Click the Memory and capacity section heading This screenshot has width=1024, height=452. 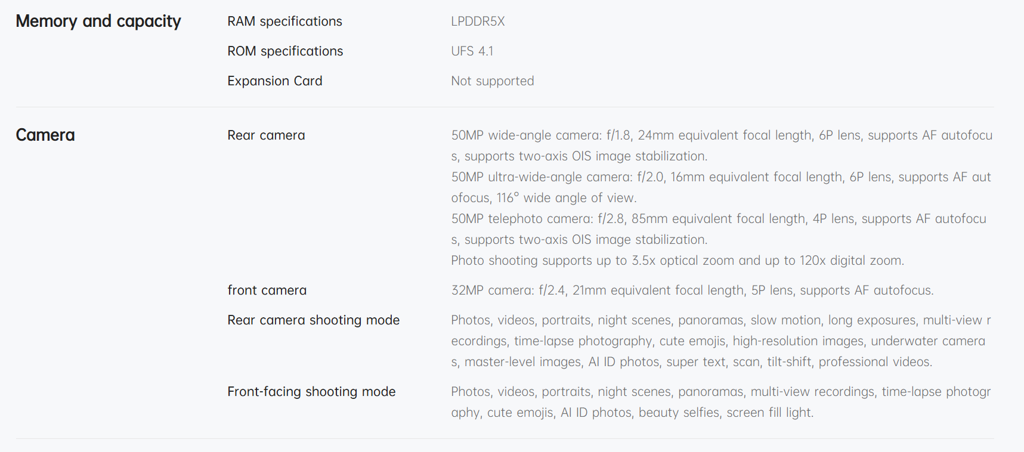[x=98, y=21]
